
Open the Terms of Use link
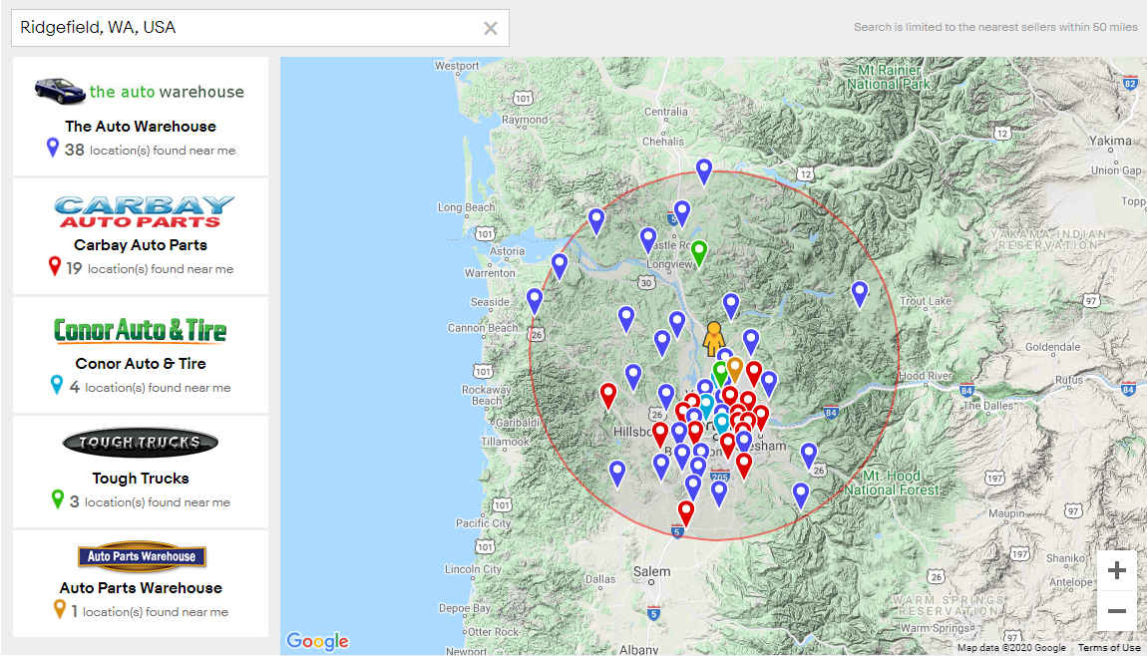coord(1109,648)
